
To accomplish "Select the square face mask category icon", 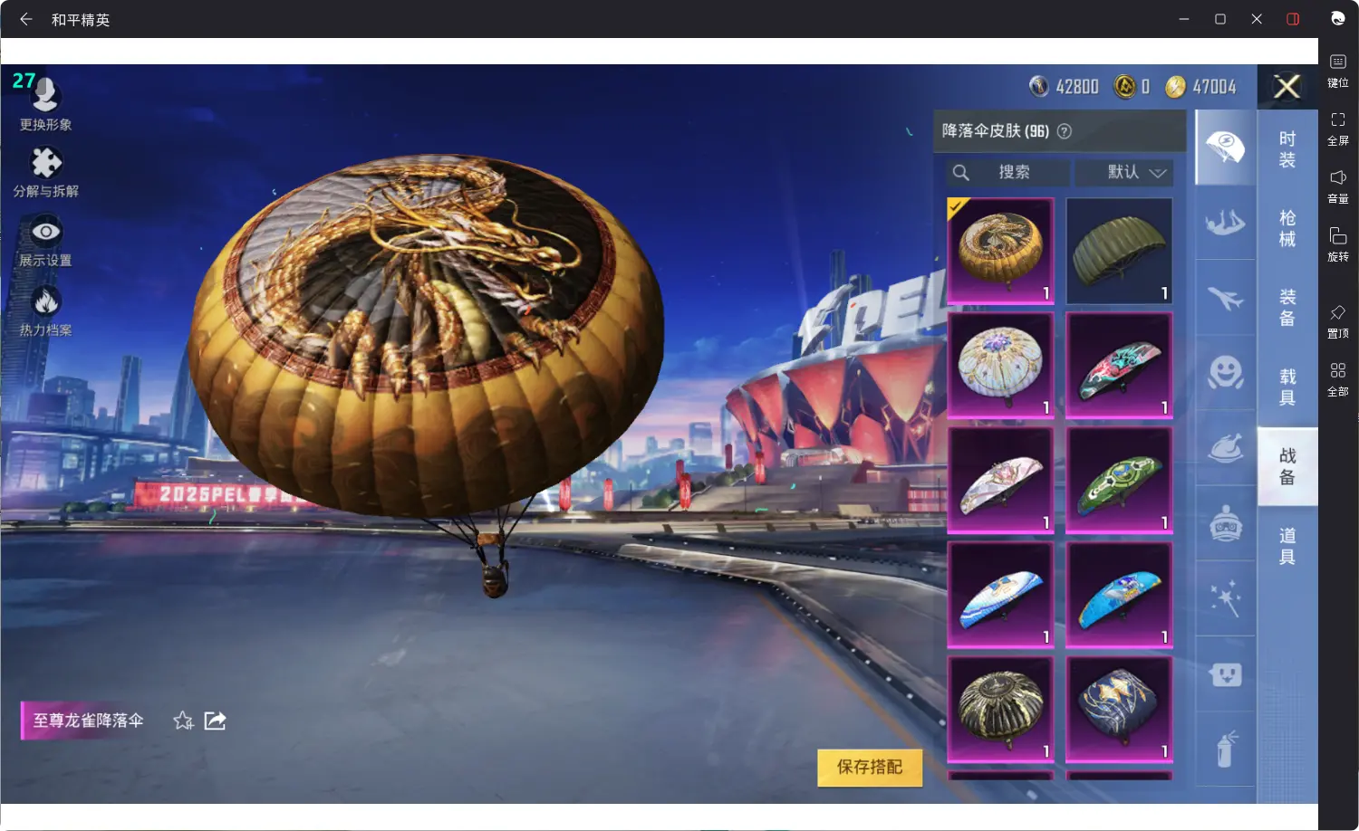I will coord(1225,673).
